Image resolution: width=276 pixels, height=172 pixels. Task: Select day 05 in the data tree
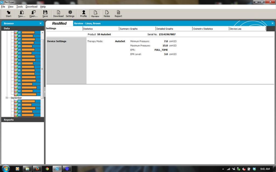pos(27,81)
